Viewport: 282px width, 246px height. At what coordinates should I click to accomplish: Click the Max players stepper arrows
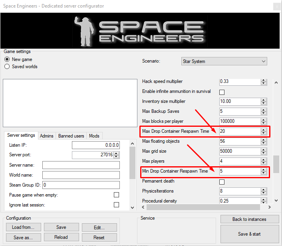coord(264,161)
